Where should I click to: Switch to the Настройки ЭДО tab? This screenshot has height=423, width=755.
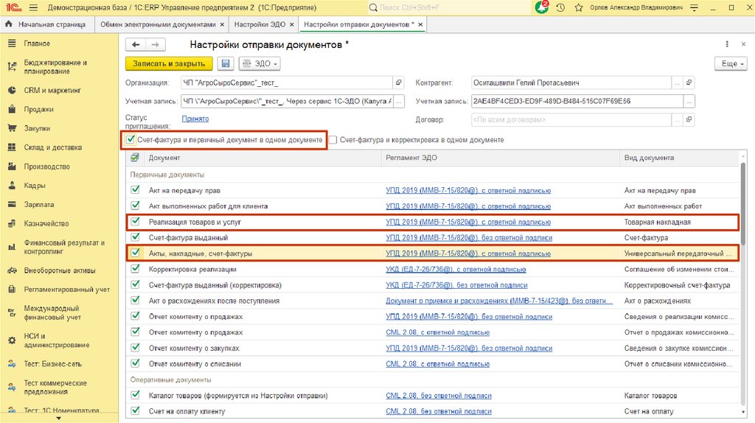point(260,24)
